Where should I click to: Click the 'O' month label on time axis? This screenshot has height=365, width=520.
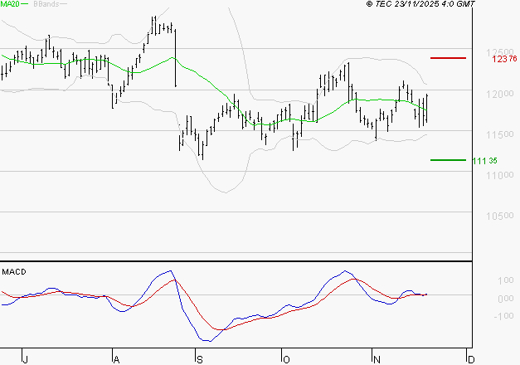coord(286,359)
